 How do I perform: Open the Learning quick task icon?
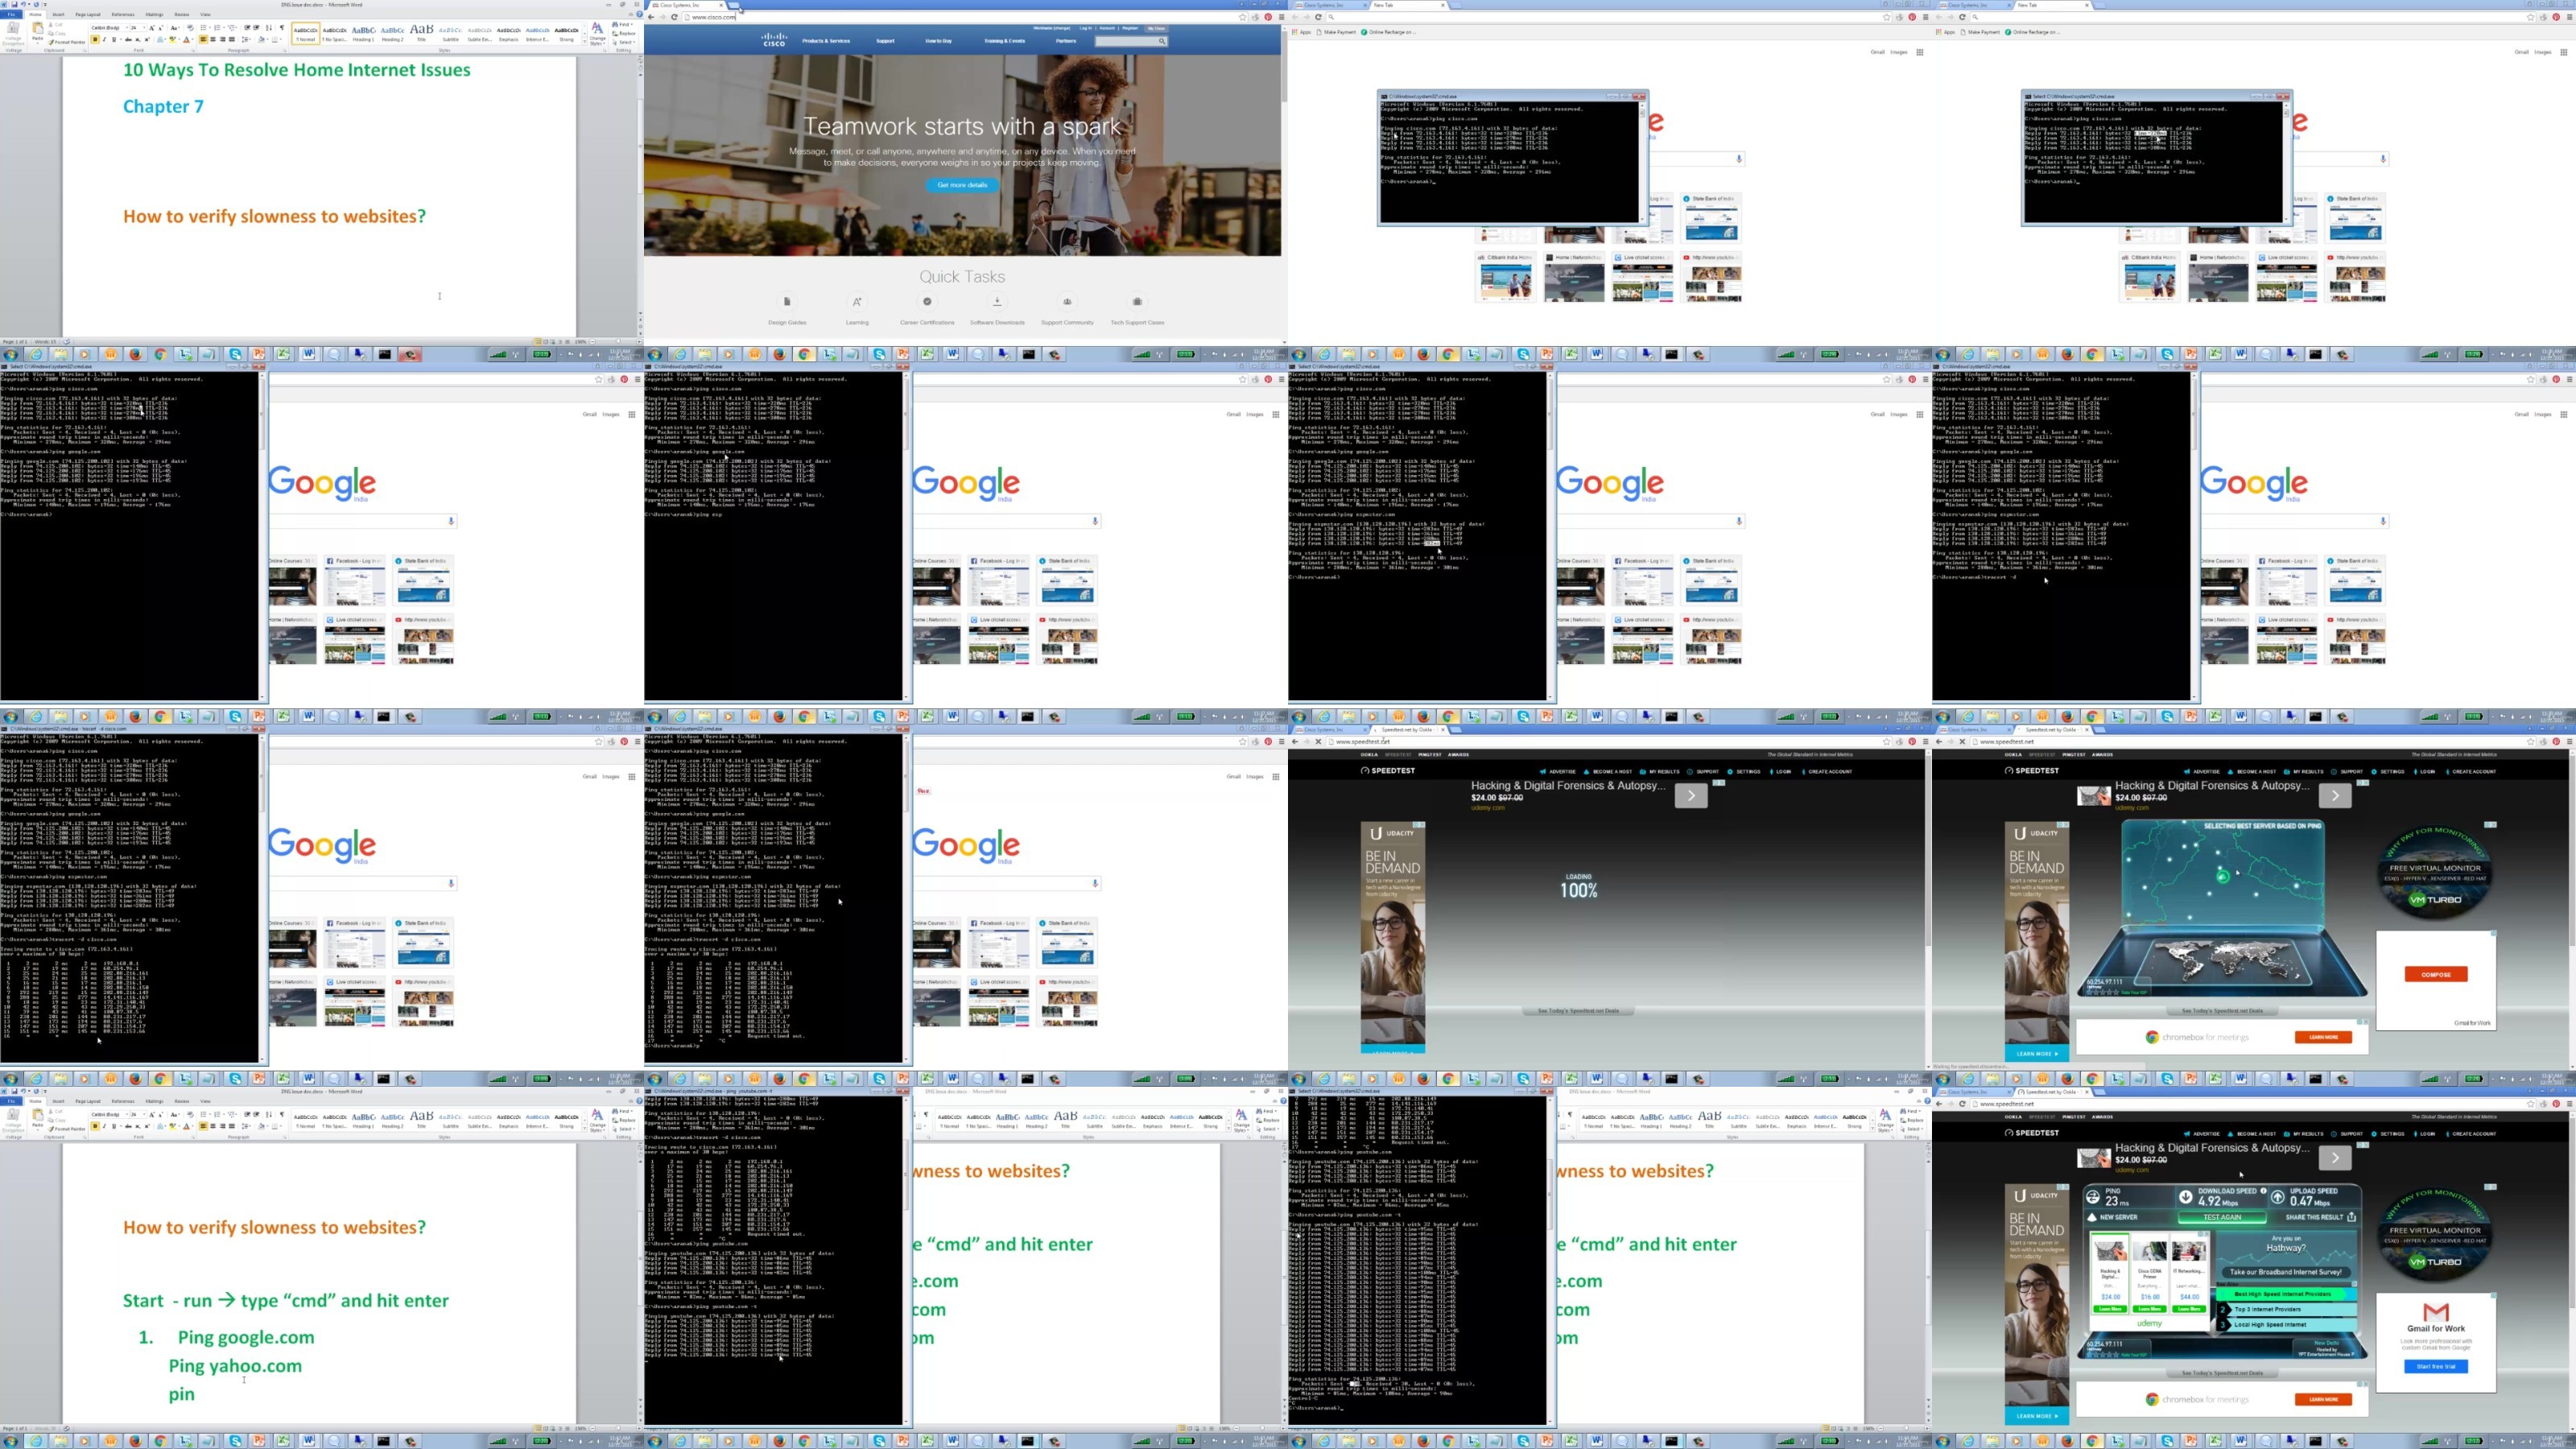857,301
